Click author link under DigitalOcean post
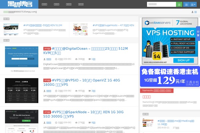This screenshot has height=133, width=200. click(49, 59)
